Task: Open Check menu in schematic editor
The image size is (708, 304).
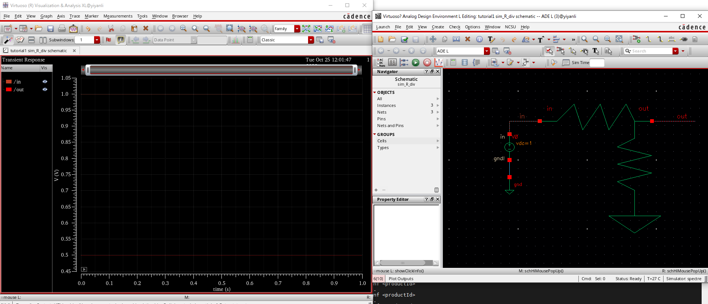Action: click(454, 27)
